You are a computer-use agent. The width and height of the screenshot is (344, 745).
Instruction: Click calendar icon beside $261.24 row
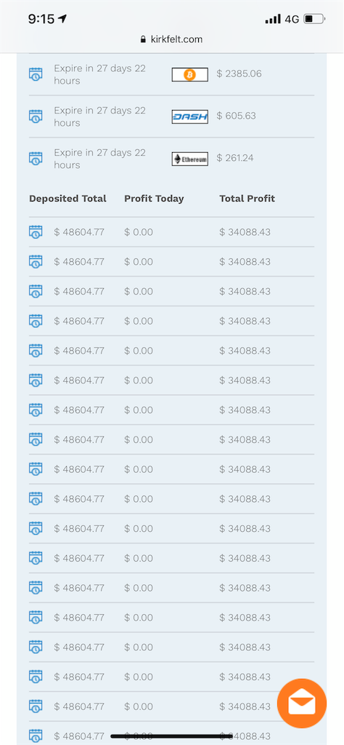coord(36,159)
